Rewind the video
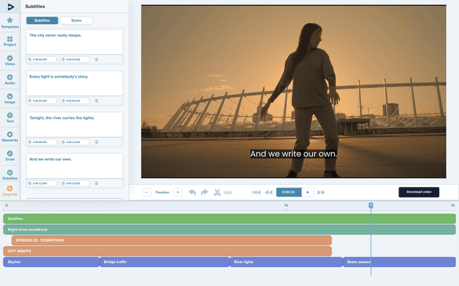 (269, 193)
